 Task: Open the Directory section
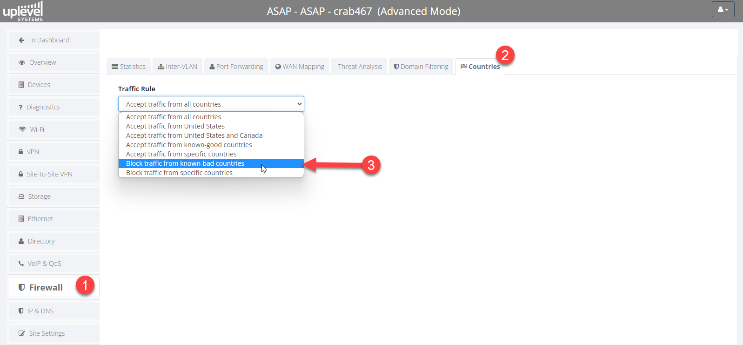click(x=54, y=241)
